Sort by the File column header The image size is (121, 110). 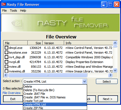click(16, 43)
